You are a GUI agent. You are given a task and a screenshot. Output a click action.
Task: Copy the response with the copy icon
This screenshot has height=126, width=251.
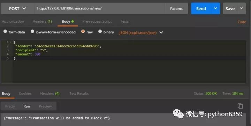pyautogui.click(x=240, y=106)
